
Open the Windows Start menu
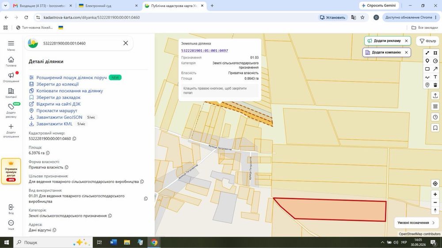coord(7,242)
